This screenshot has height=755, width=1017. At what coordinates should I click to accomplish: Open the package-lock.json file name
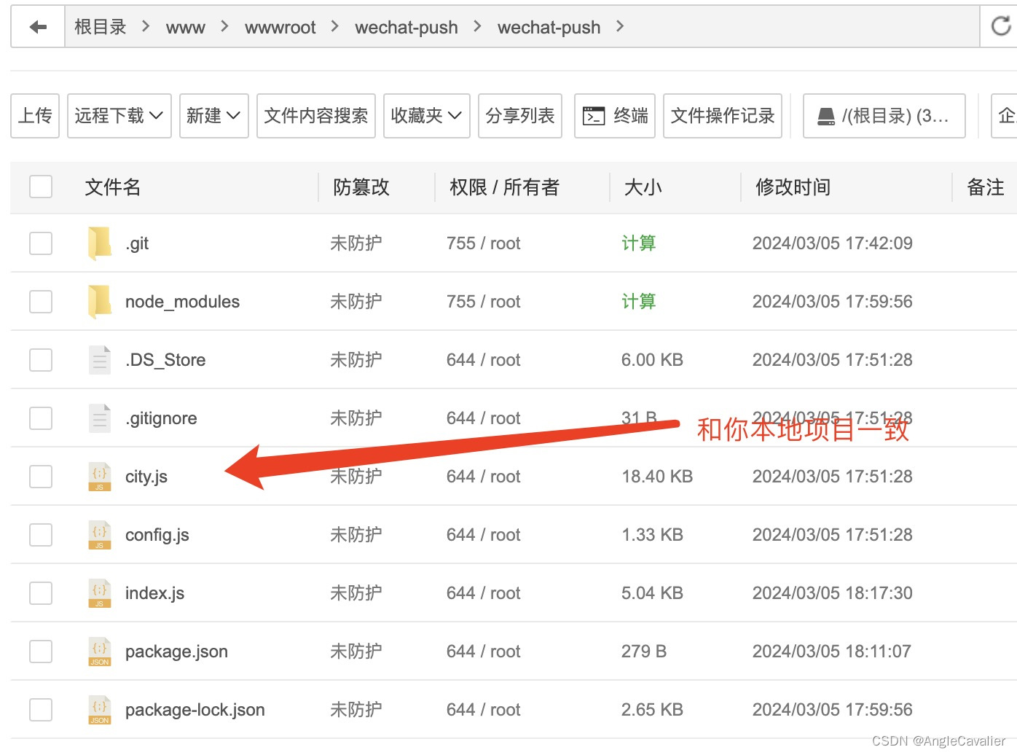(x=195, y=710)
